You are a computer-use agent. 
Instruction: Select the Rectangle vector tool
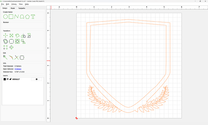pos(11,17)
